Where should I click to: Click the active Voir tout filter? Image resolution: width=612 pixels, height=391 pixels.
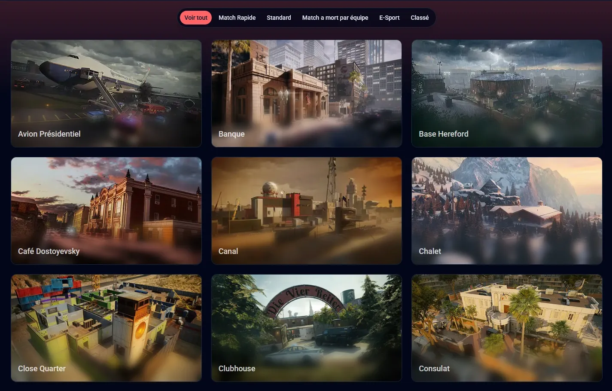pos(196,18)
